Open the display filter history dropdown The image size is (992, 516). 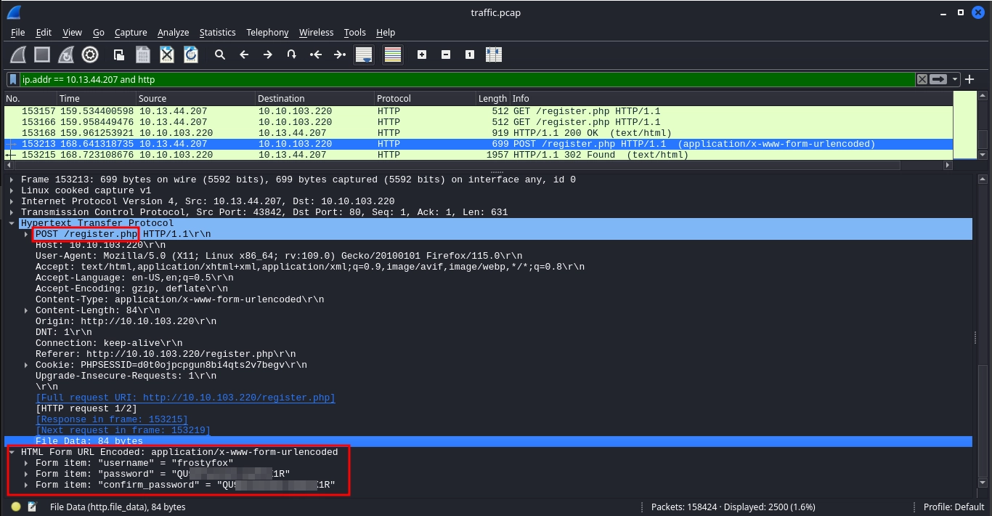point(955,79)
